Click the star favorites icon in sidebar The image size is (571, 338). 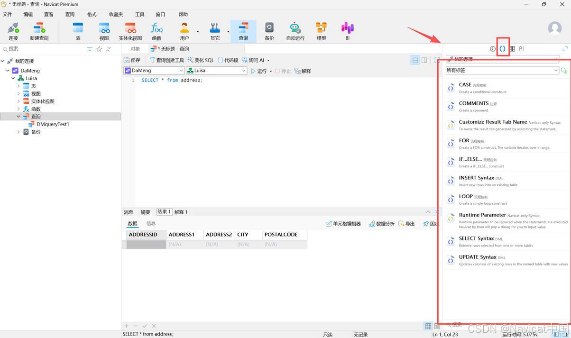point(99,49)
